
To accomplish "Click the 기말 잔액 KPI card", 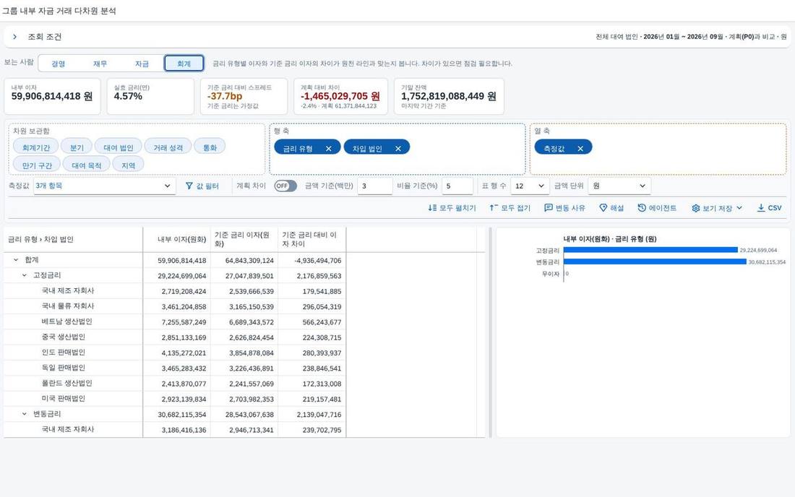I will tap(449, 96).
